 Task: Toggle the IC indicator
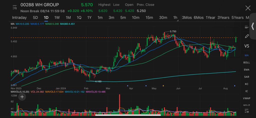tap(246, 91)
